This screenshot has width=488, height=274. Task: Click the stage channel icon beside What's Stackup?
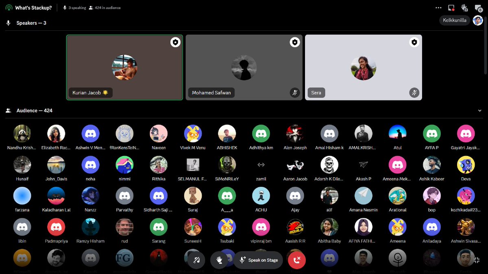pyautogui.click(x=9, y=8)
